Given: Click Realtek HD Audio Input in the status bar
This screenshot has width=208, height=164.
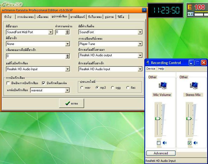Looking at the screenshot, I should point(160,161).
